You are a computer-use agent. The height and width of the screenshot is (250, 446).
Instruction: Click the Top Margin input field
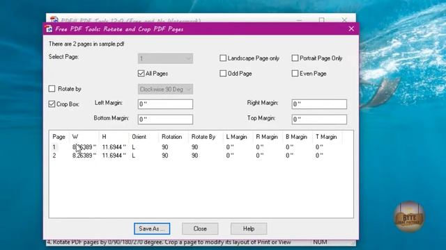click(x=319, y=119)
